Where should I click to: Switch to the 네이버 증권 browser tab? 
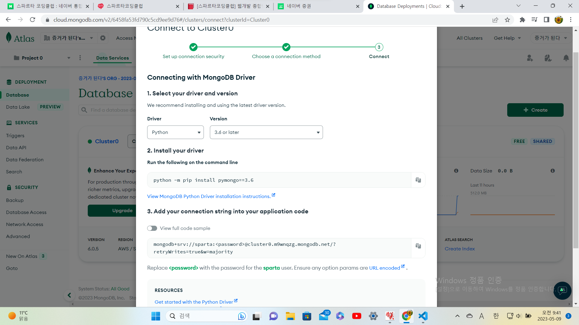coord(318,6)
